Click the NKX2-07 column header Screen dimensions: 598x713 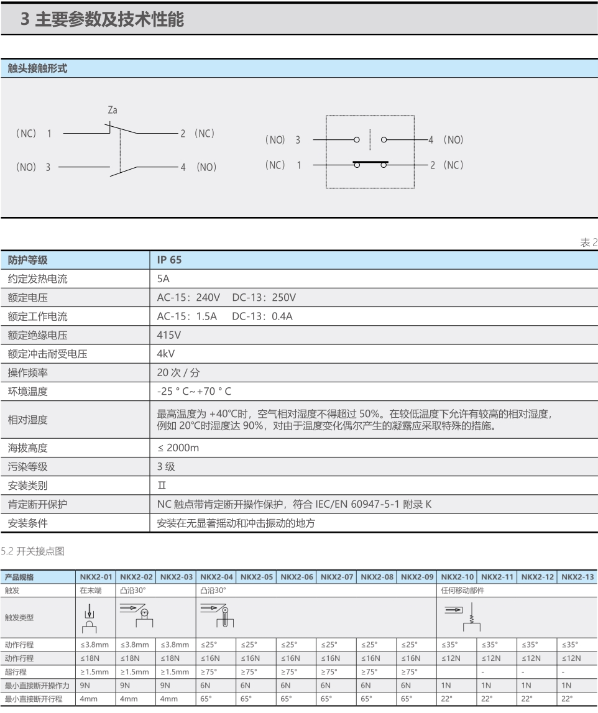coord(337,577)
